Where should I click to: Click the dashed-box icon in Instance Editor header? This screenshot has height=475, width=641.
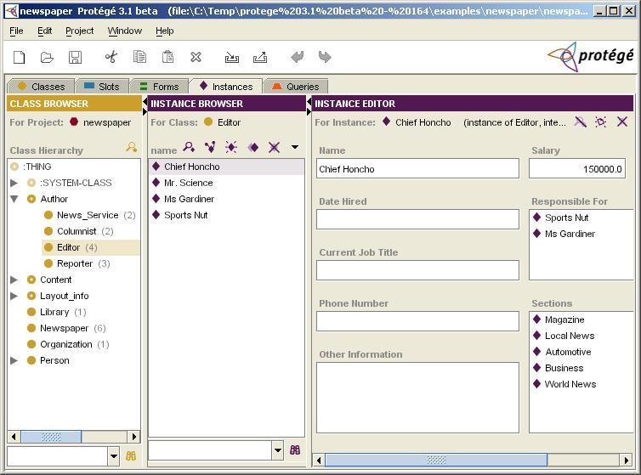(600, 122)
